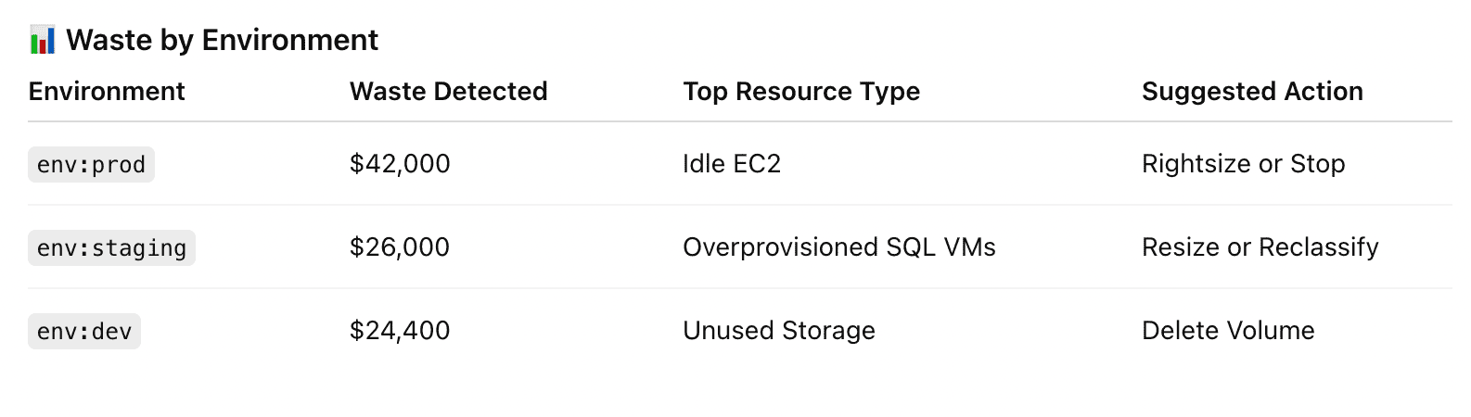
Task: Click the Top Resource Type header
Action: coord(801,92)
